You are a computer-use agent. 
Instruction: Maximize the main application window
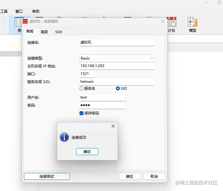[219, 2]
